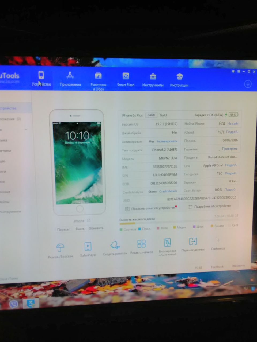The width and height of the screenshot is (257, 342).
Task: Click the Выкл. power off button
Action: click(x=80, y=229)
